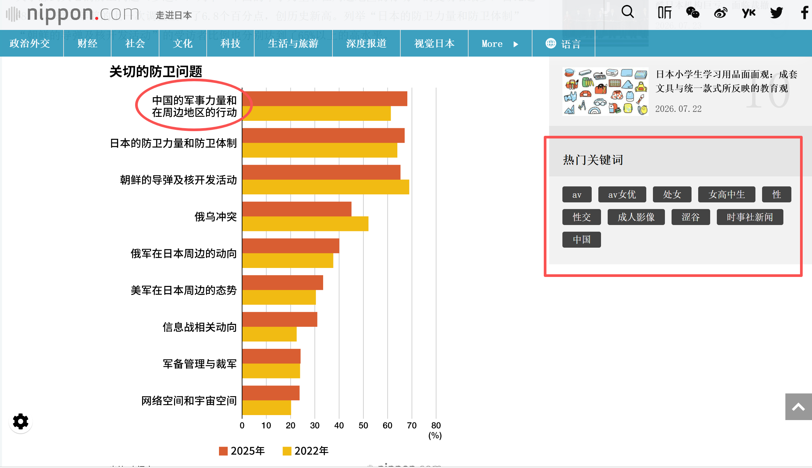
Task: Open the 财经 menu item
Action: pos(87,43)
